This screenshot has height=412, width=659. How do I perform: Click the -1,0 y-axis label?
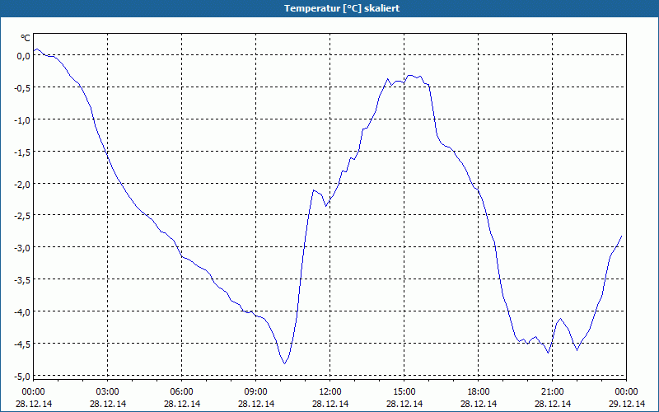point(21,119)
